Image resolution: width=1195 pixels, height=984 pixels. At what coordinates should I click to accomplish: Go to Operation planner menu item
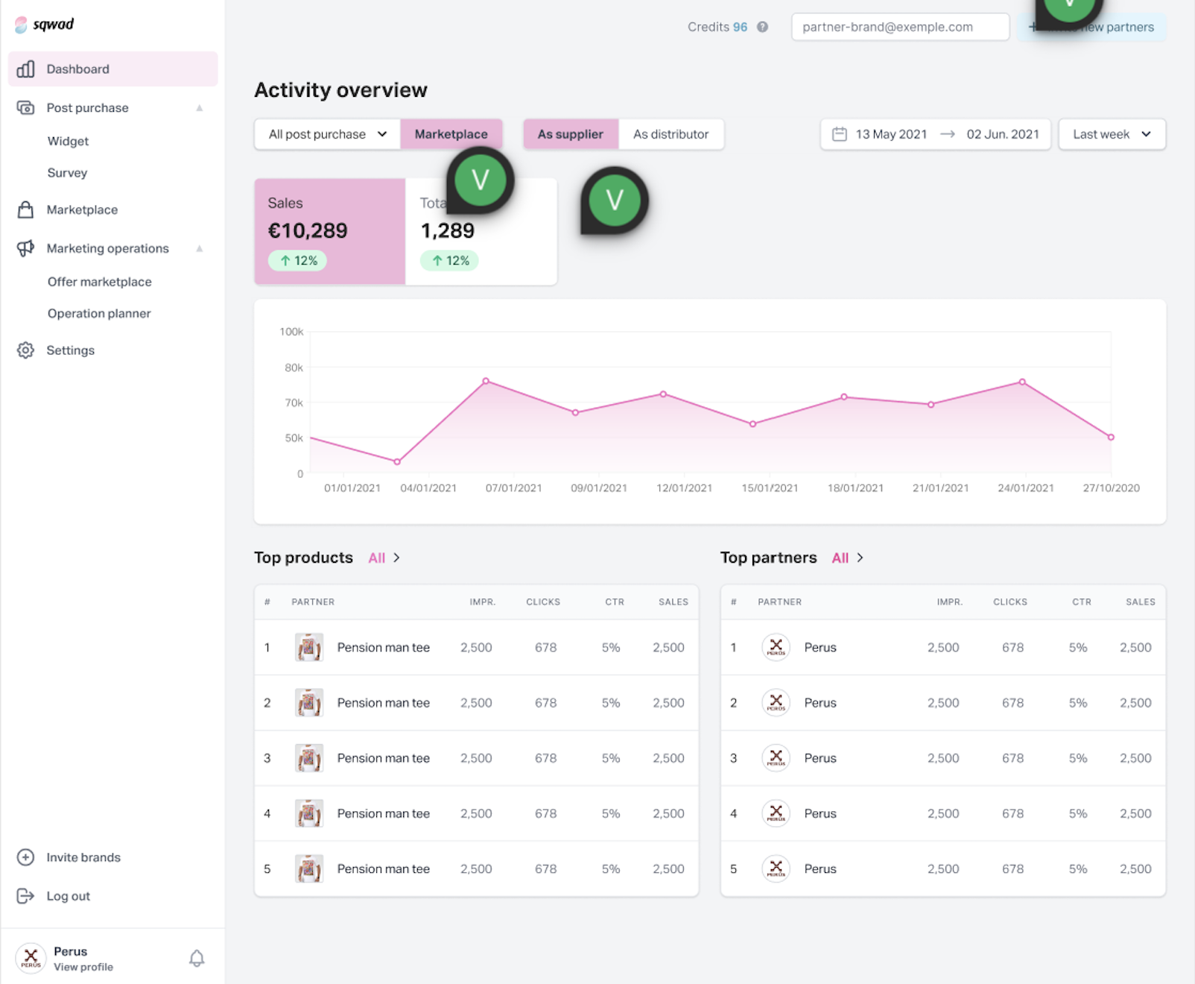coord(99,314)
